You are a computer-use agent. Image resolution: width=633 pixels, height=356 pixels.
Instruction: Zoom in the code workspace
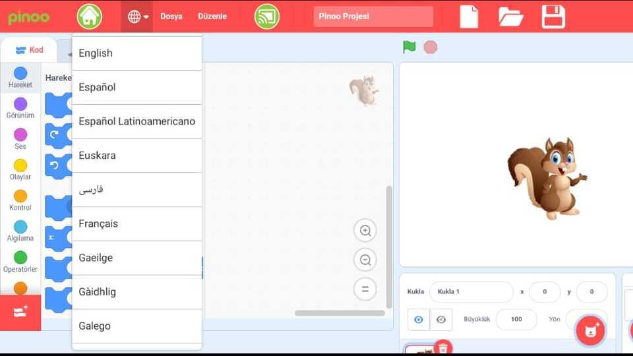pyautogui.click(x=365, y=231)
